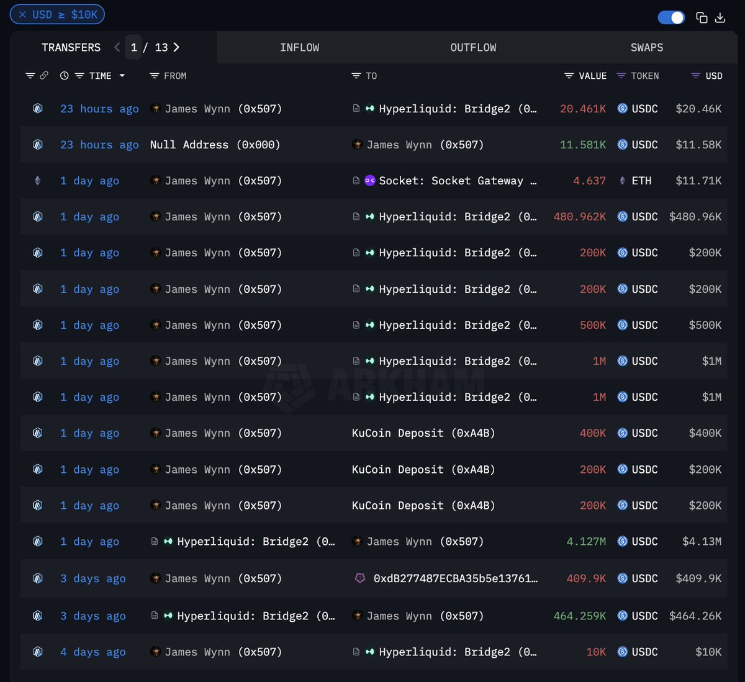Open the FROM column filter

[155, 76]
